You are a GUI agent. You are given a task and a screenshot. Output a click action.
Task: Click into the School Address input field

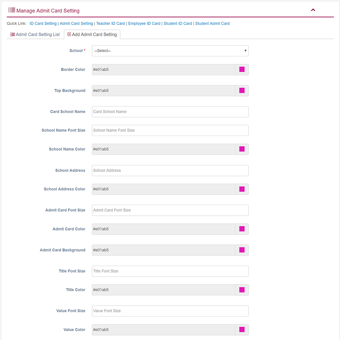click(170, 170)
